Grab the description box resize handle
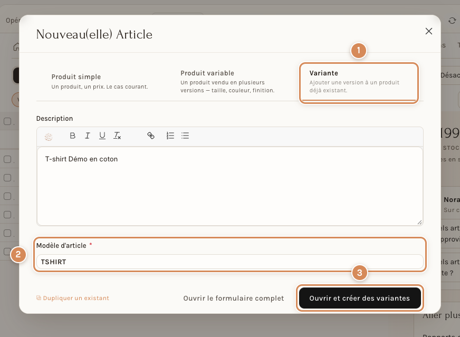Viewport: 460px width, 337px height. click(x=419, y=223)
